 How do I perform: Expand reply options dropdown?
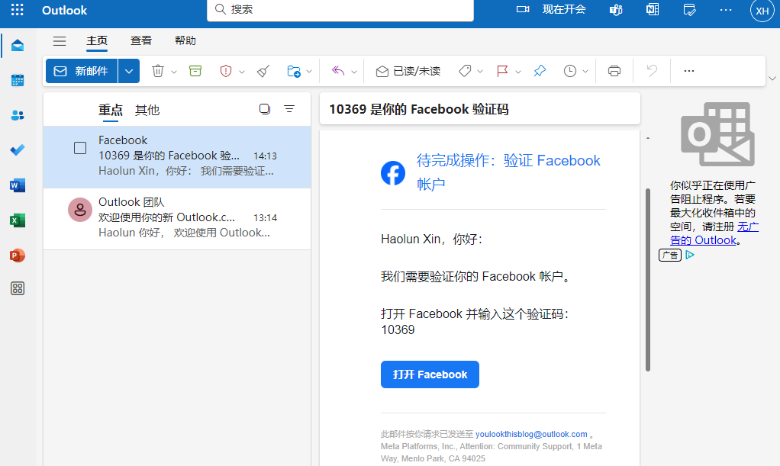coord(354,72)
